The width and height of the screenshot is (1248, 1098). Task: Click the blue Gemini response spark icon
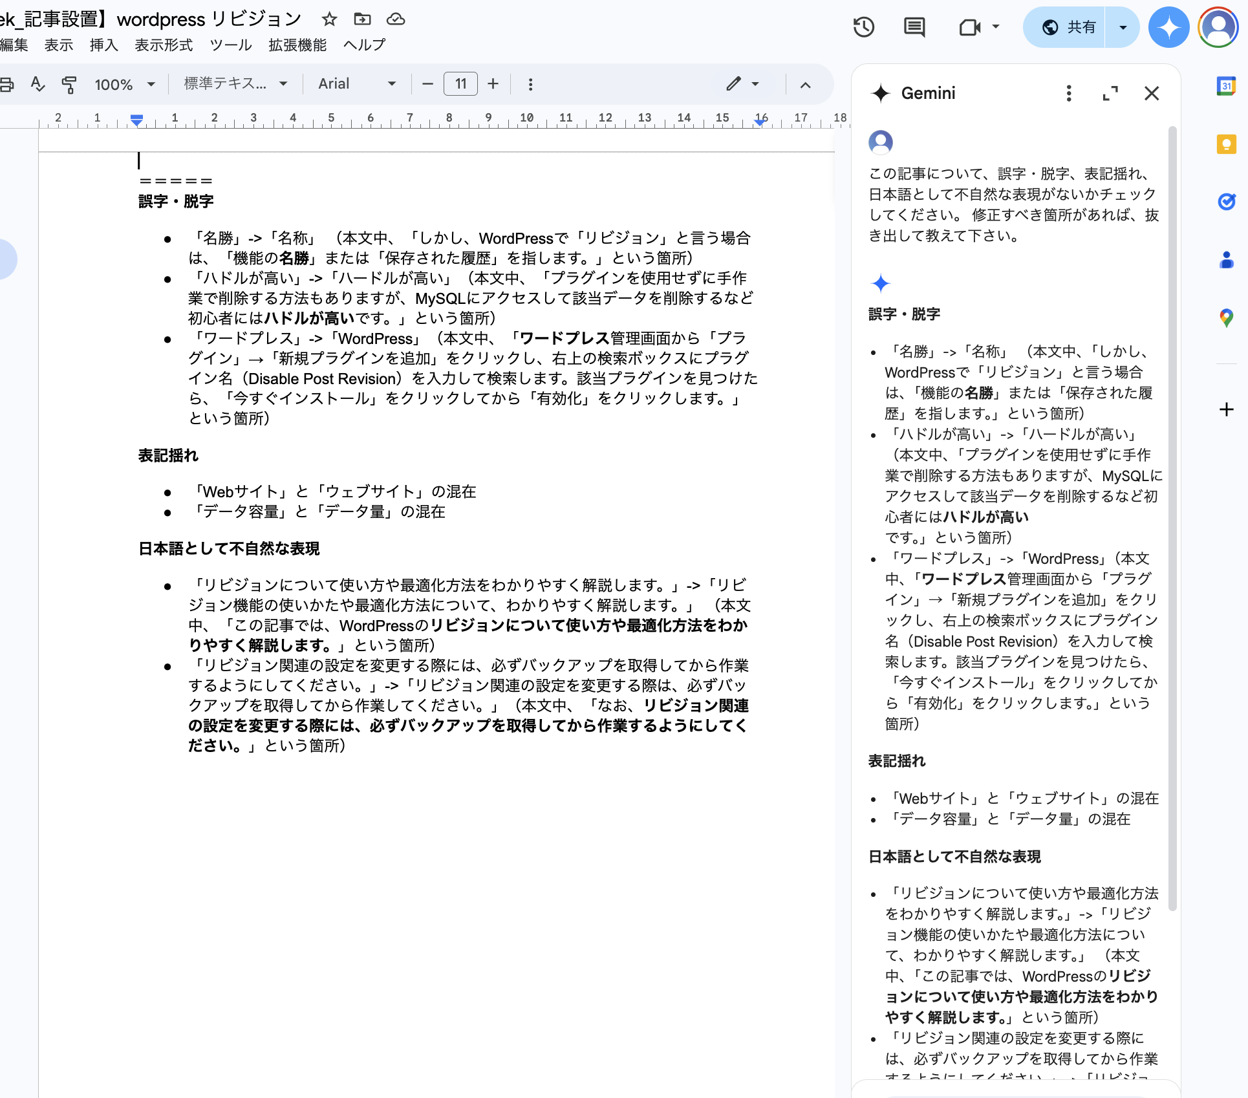881,283
